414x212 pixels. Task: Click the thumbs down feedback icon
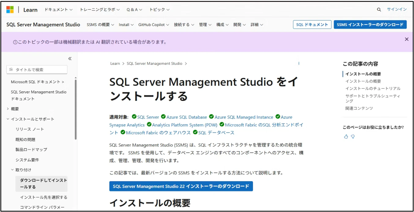(x=353, y=137)
